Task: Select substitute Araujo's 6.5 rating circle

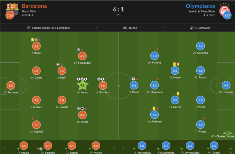Action: coord(24,146)
